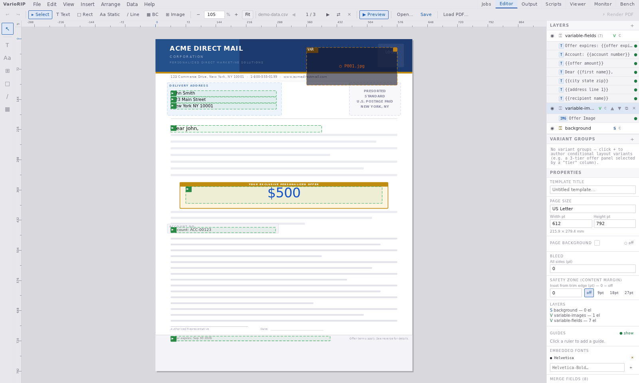Open the Arrange menu
This screenshot has height=383, width=639.
point(111,4)
